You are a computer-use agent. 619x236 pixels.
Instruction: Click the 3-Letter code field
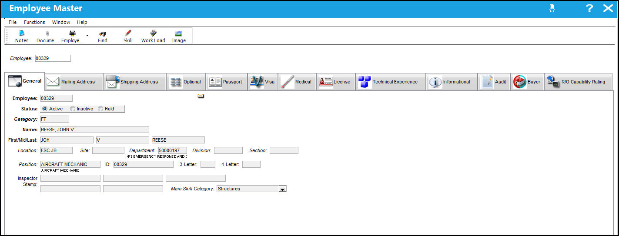click(208, 164)
